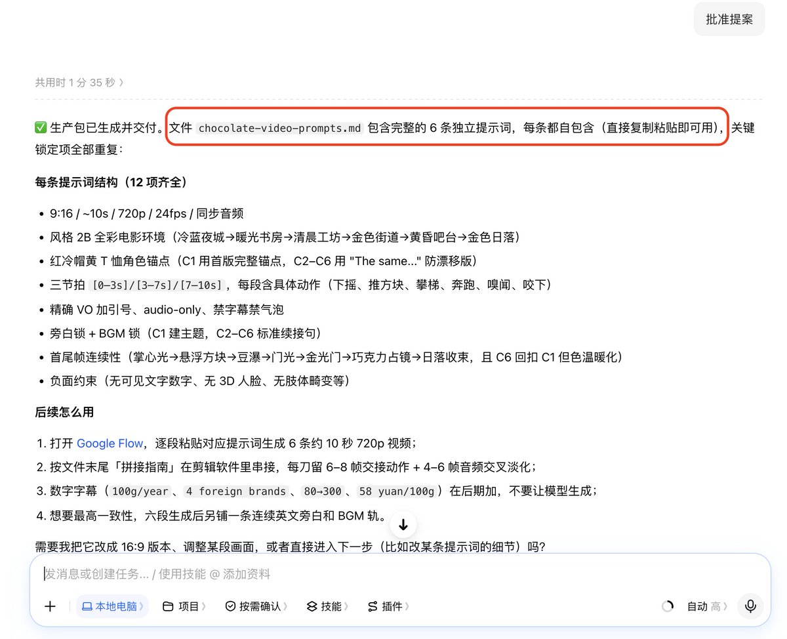This screenshot has height=639, width=787.
Task: Click the [0–3s]/[3–7s]/[7–10s] beat code
Action: [157, 285]
